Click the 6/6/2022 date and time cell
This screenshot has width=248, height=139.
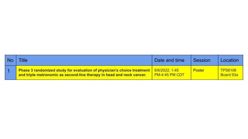[x=171, y=73]
